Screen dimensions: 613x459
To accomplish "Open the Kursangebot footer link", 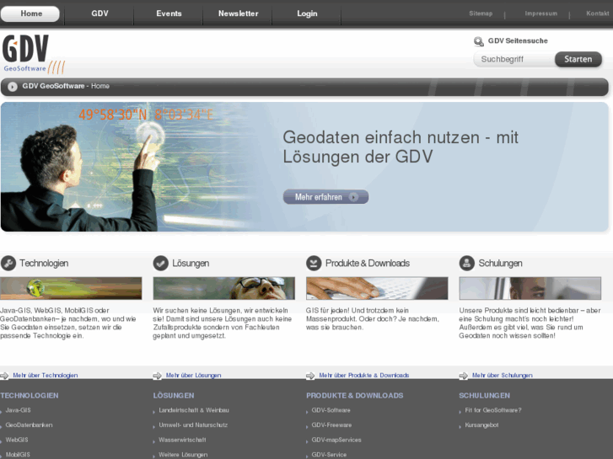I will [x=481, y=425].
